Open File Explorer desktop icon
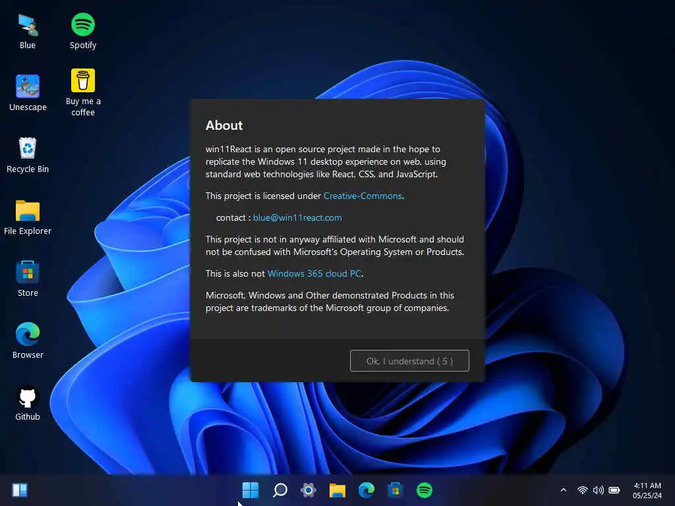This screenshot has height=506, width=675. pos(28,217)
